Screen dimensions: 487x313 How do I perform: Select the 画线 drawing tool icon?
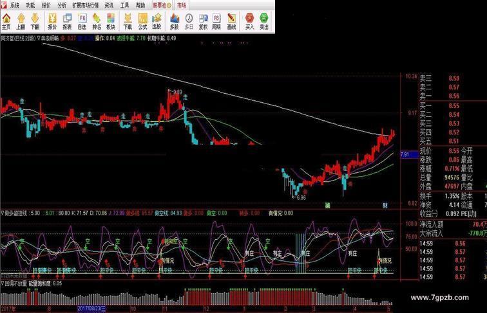tap(231, 21)
